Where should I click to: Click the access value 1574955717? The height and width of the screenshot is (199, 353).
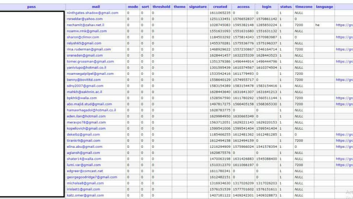point(243,80)
